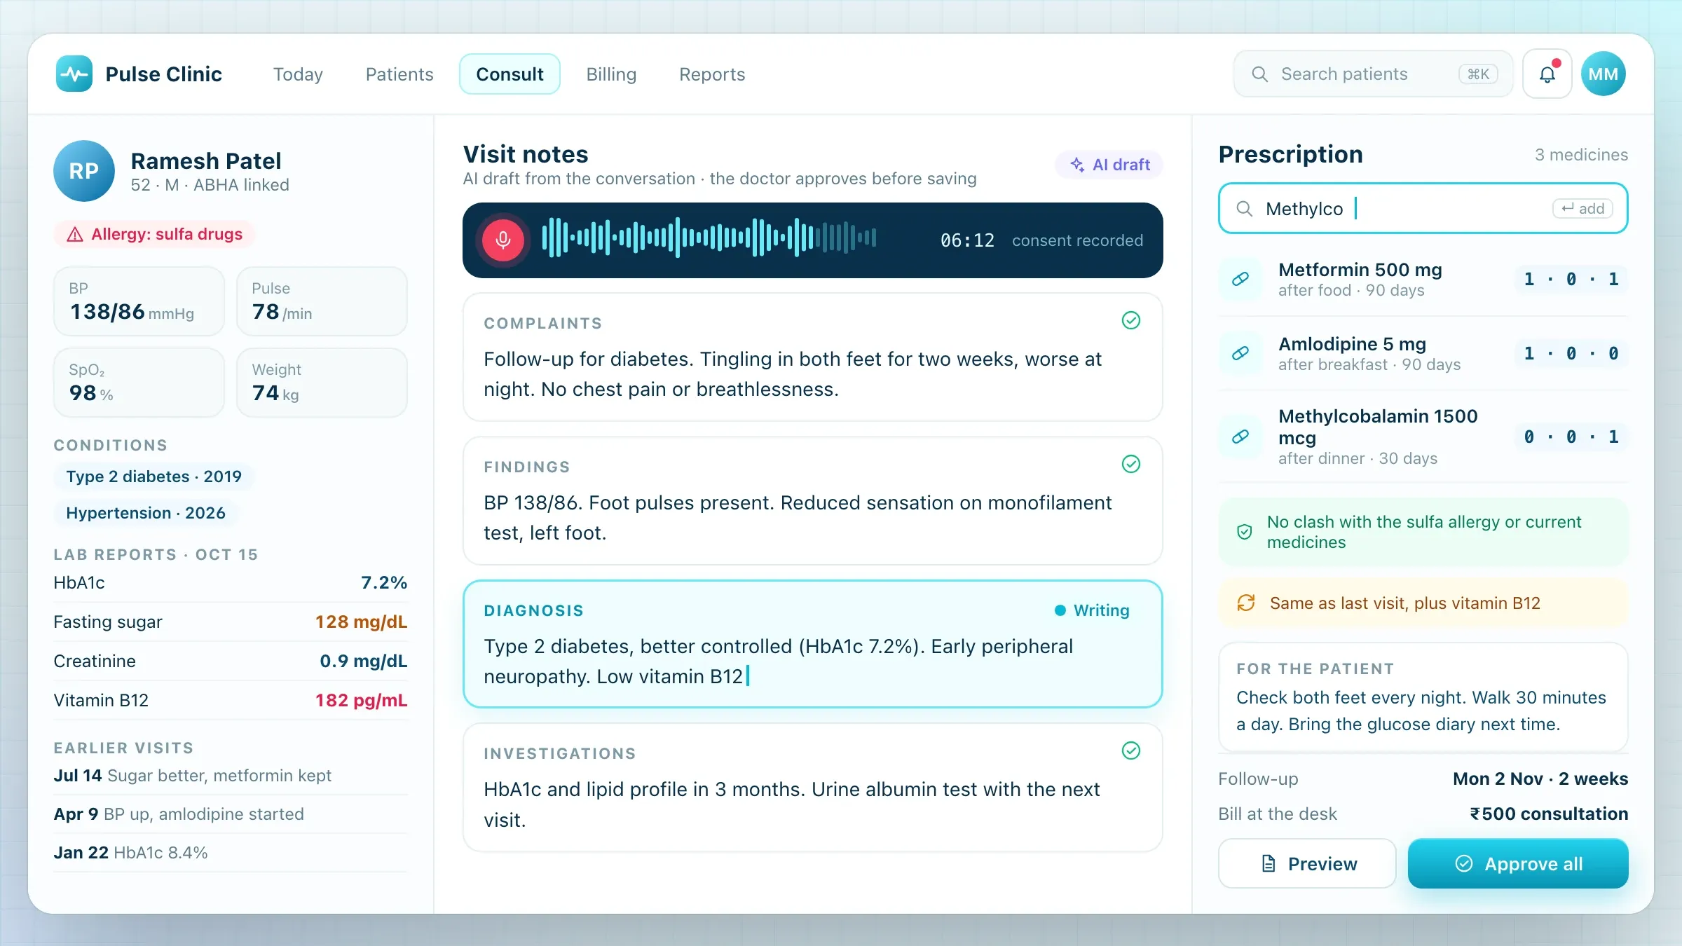Go to the Today tab
This screenshot has width=1682, height=946.
click(x=298, y=74)
